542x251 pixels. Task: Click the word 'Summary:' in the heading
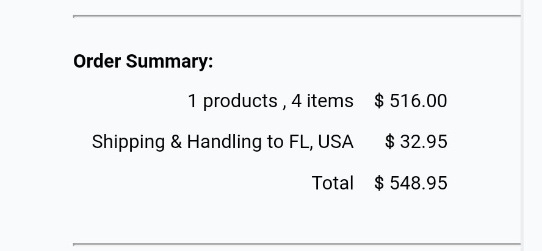click(170, 62)
